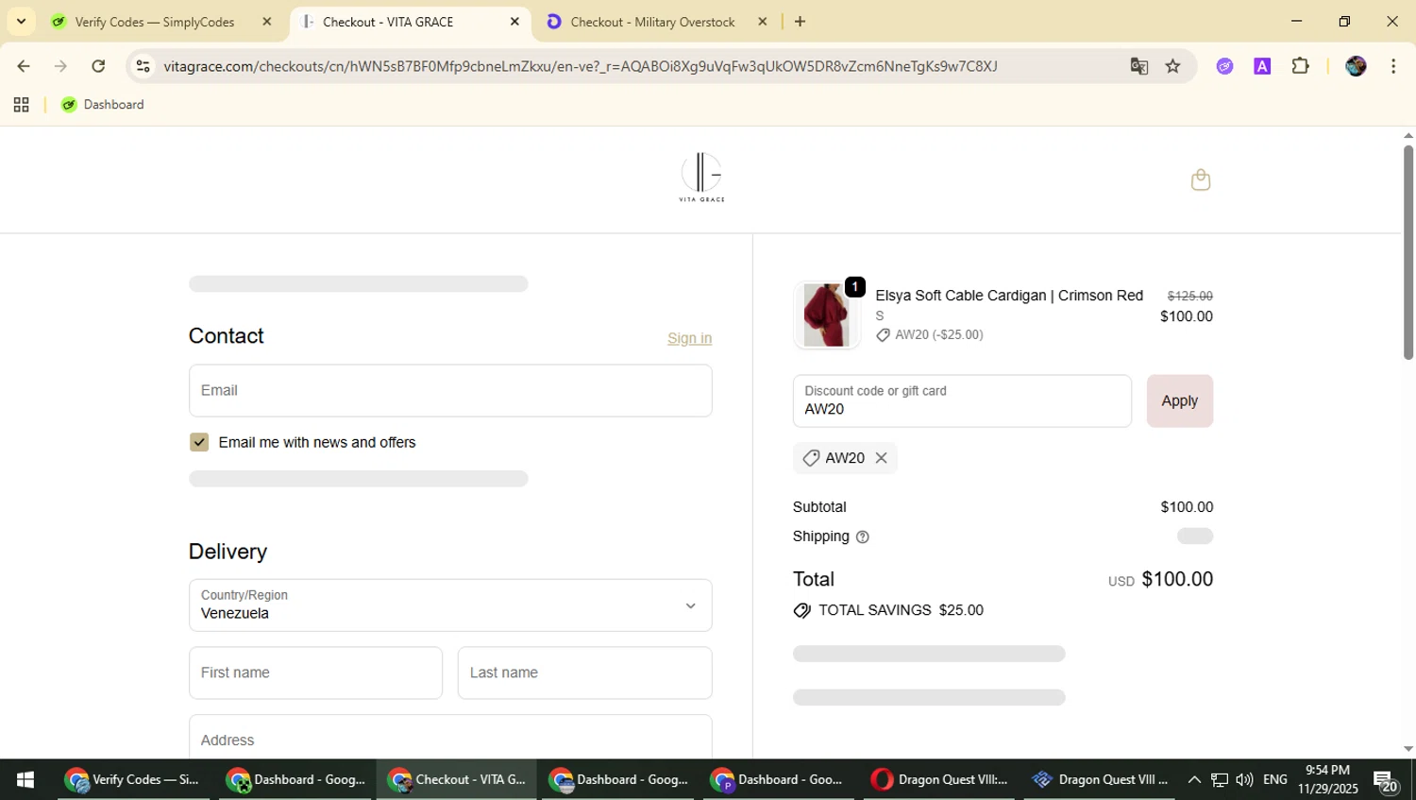Focus the Address field
Viewport: 1416px width, 800px height.
click(x=450, y=738)
